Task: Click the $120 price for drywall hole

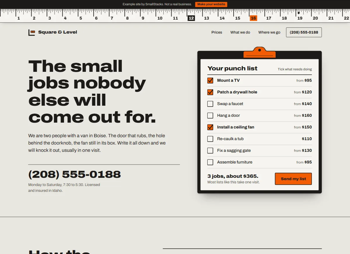Action: (307, 92)
